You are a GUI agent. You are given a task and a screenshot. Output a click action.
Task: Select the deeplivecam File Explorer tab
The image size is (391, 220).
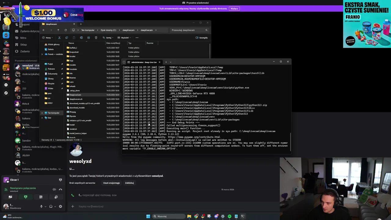[58, 24]
